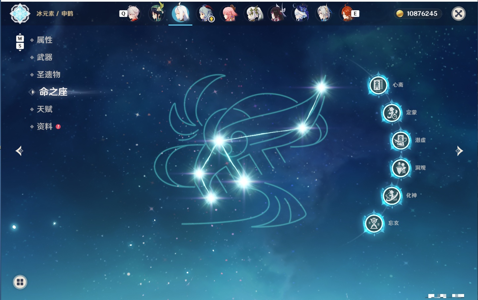The image size is (478, 300).
Task: Select Kazuha's avatar in the character bar
Action: [x=133, y=14]
